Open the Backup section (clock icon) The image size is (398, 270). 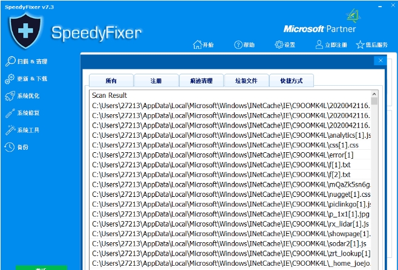tap(16, 147)
